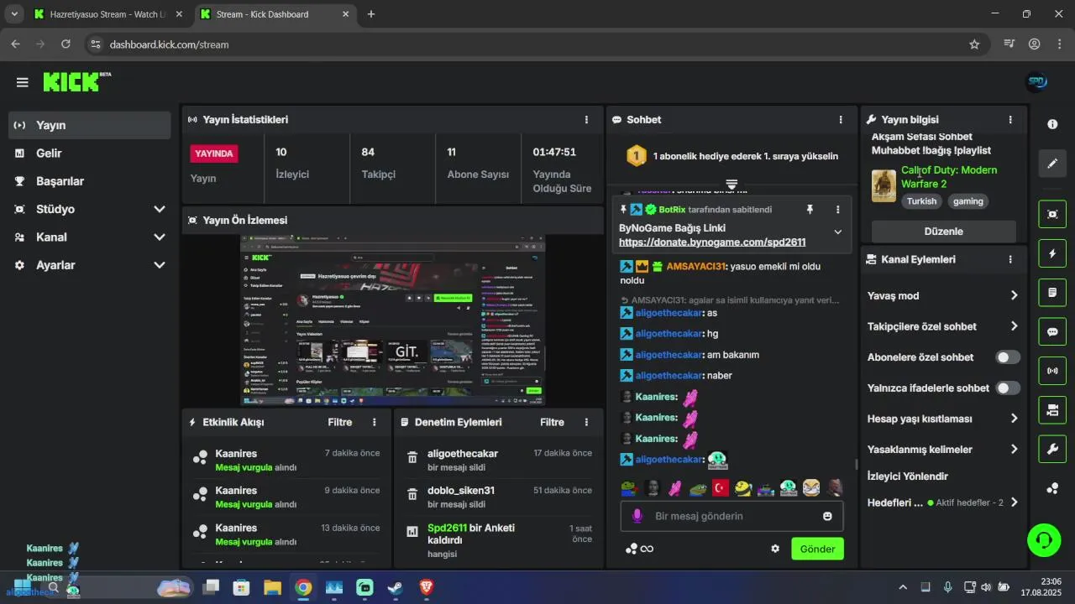Click the three-dots cluster icon in right sidebar
The height and width of the screenshot is (604, 1075).
pyautogui.click(x=1052, y=488)
